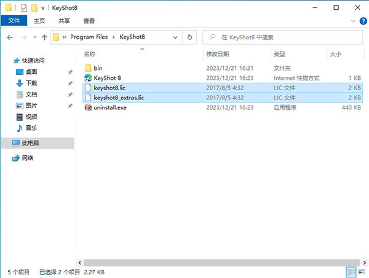The width and height of the screenshot is (369, 278).
Task: Click KeyShot8 in address breadcrumb
Action: (x=132, y=37)
